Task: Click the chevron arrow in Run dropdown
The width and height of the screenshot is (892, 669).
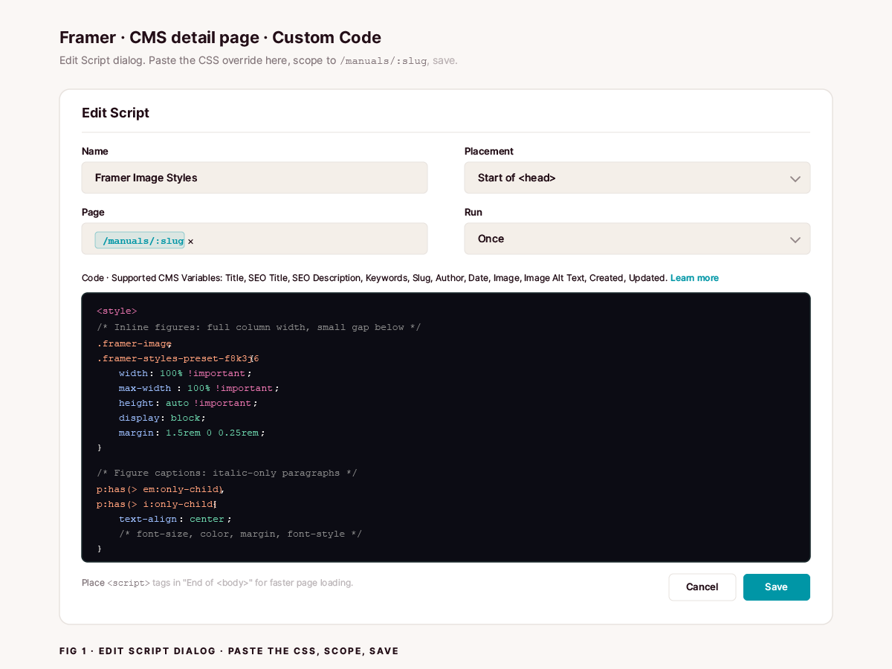Action: coord(795,239)
